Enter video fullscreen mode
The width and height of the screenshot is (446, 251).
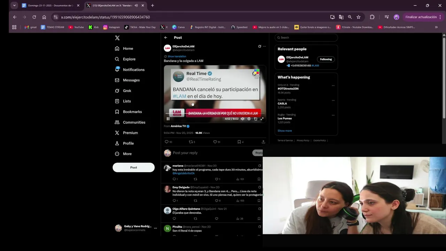point(262,119)
